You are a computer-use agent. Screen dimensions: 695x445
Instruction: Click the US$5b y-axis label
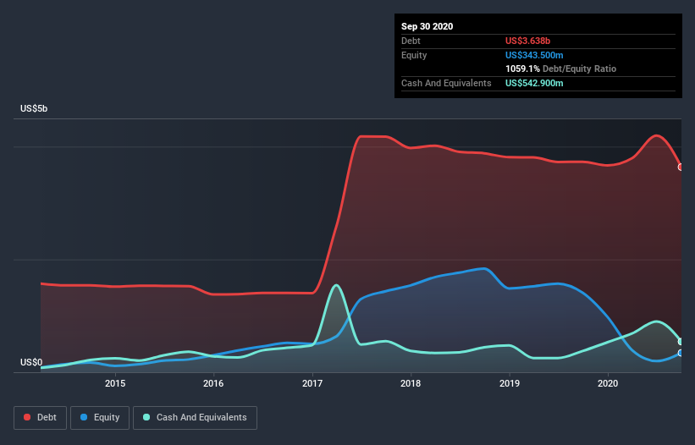pyautogui.click(x=34, y=108)
